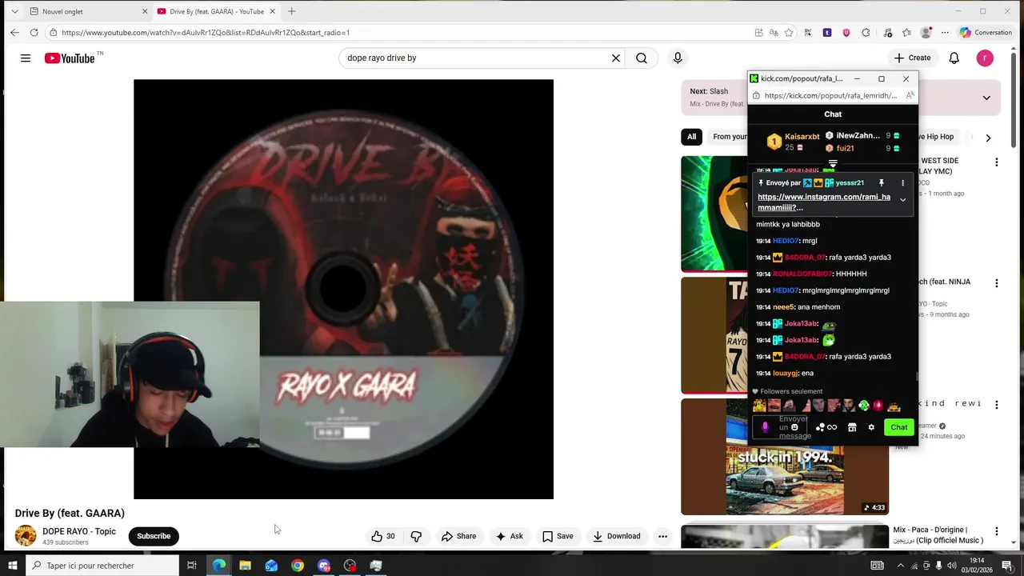
Task: Open the tab search dropdown arrow
Action: coord(14,11)
